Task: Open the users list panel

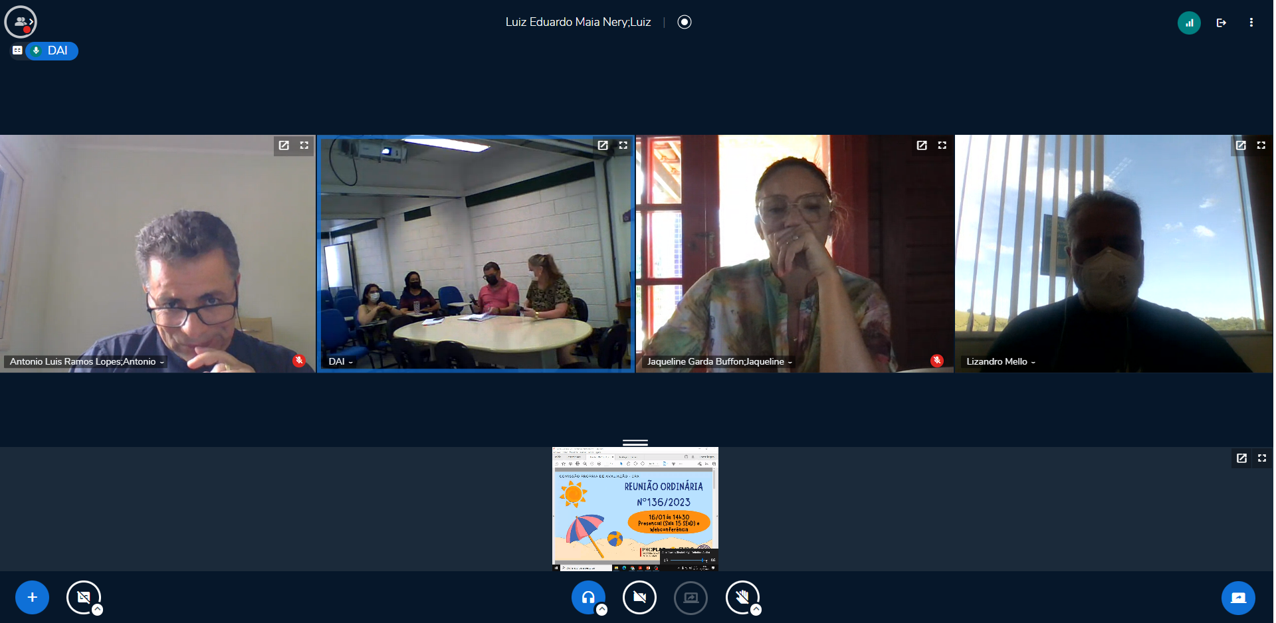Action: [21, 22]
